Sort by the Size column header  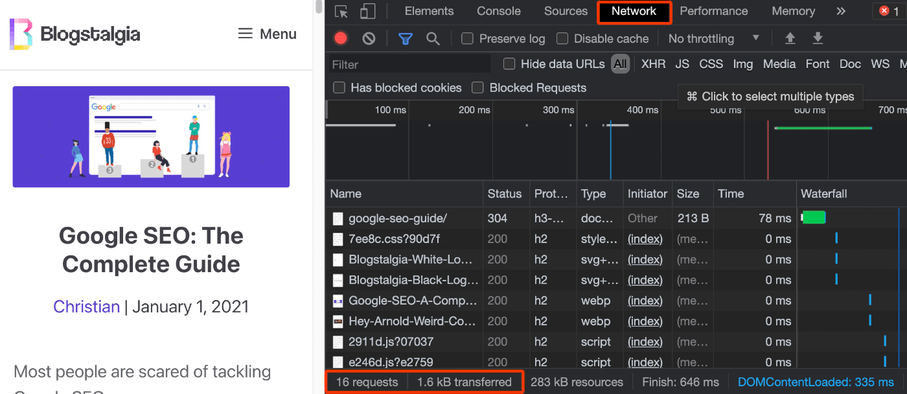692,194
